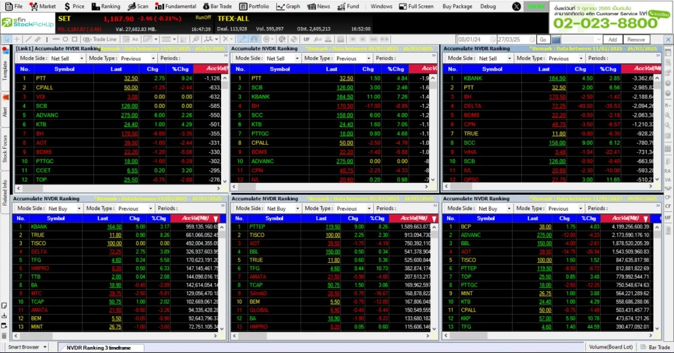
Task: Sort by AccVal(MB) in bottom-right Net Buy panel
Action: pos(626,219)
